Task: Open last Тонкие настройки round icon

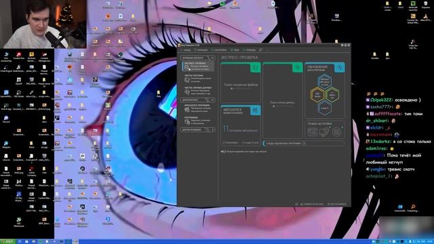Action: pyautogui.click(x=336, y=132)
